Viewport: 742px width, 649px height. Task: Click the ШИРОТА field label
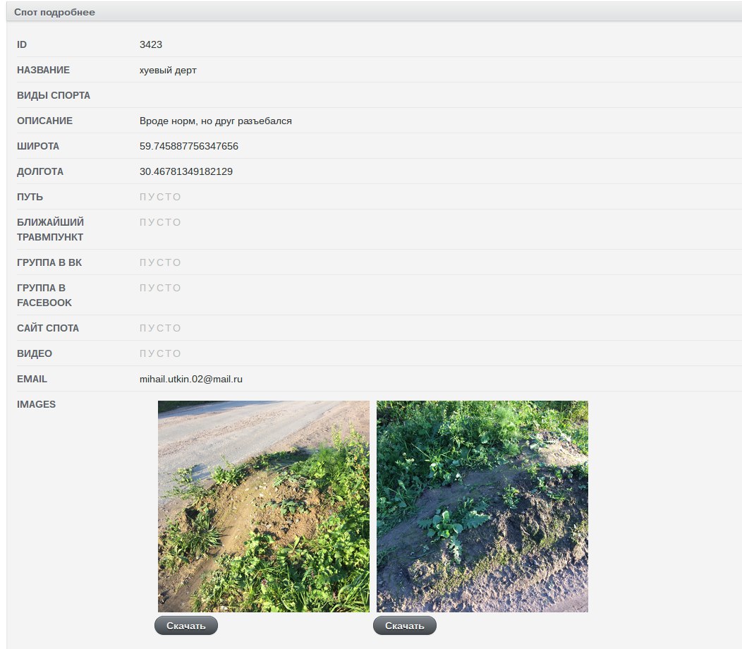coord(38,146)
